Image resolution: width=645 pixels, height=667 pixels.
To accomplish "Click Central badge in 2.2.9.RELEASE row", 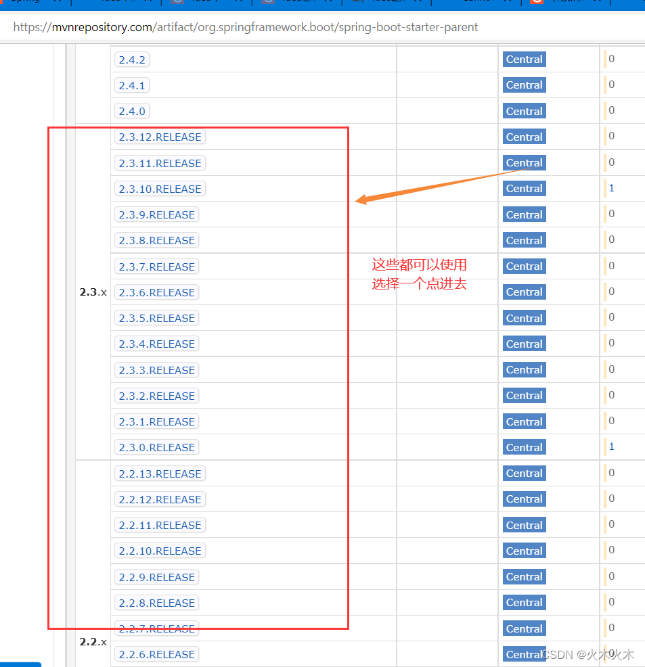I will [524, 576].
